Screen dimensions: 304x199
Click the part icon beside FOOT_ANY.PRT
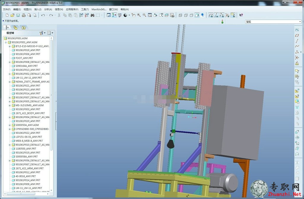click(x=13, y=58)
